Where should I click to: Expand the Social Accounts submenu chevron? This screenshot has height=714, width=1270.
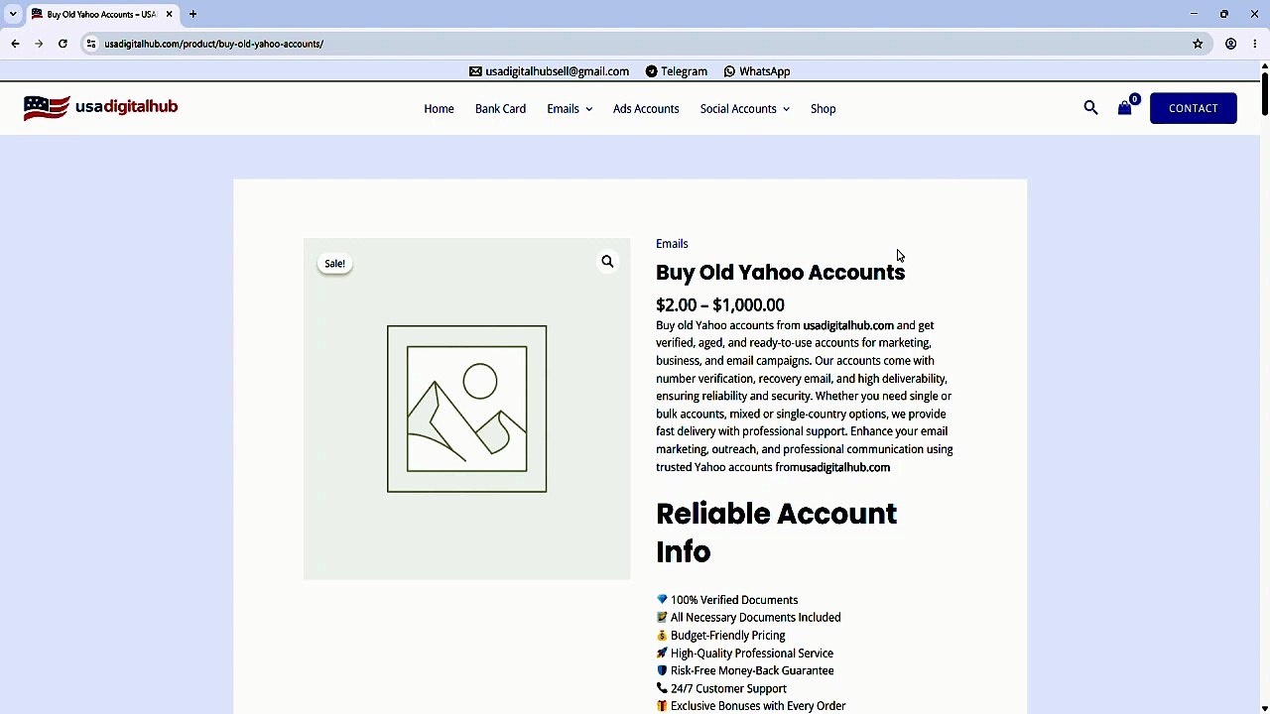click(786, 109)
